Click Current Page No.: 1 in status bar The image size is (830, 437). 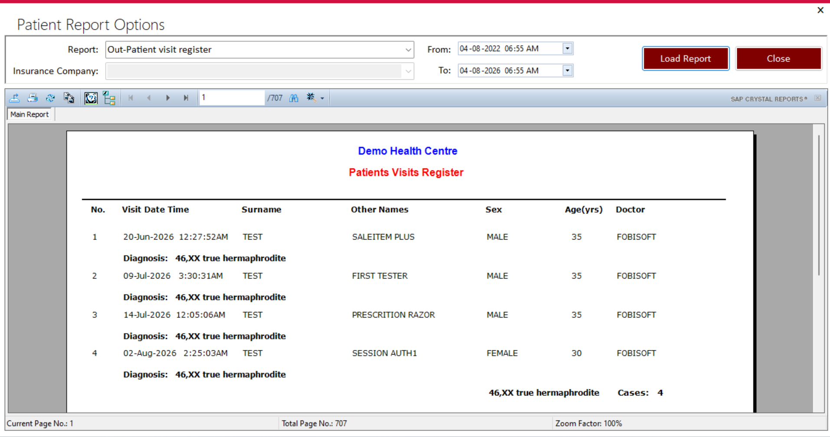pos(40,424)
